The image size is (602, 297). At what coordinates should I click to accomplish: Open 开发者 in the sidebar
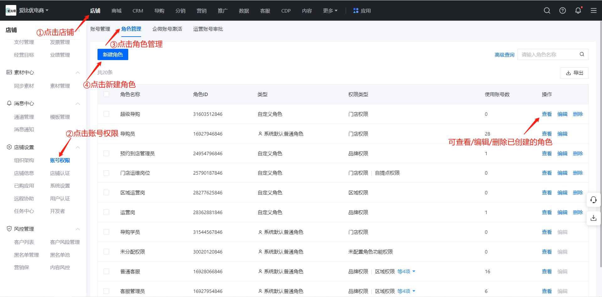tap(57, 211)
